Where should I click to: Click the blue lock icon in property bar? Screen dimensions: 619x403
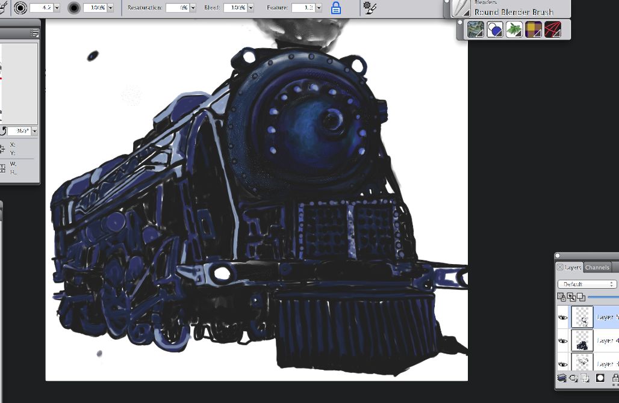(336, 8)
